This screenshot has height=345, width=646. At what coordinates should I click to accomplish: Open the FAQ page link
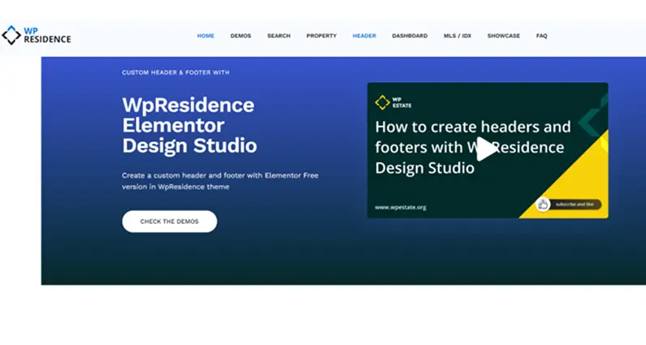click(542, 36)
